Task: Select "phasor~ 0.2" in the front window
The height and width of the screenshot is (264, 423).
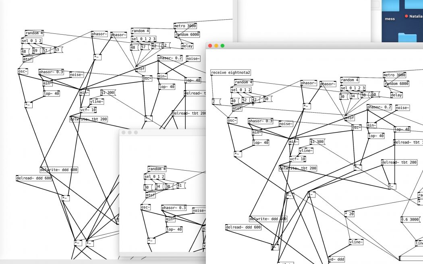Action: click(x=379, y=107)
